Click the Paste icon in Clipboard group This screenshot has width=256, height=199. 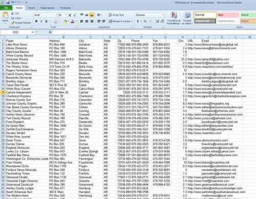click(5, 15)
